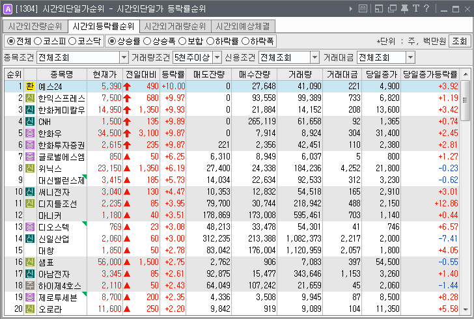Click table scrollbar down arrow

pyautogui.click(x=466, y=310)
